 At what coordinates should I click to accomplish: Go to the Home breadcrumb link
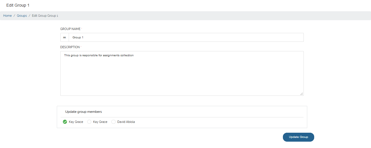click(8, 16)
